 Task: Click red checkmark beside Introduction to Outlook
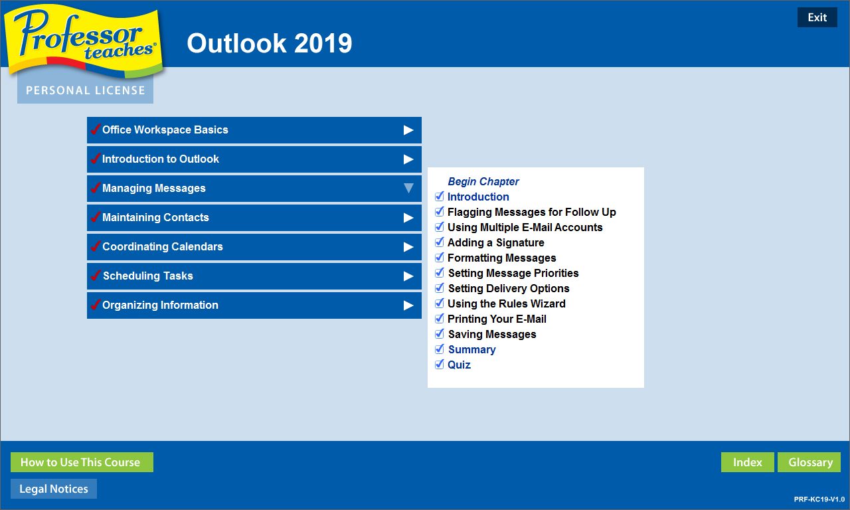coord(95,159)
